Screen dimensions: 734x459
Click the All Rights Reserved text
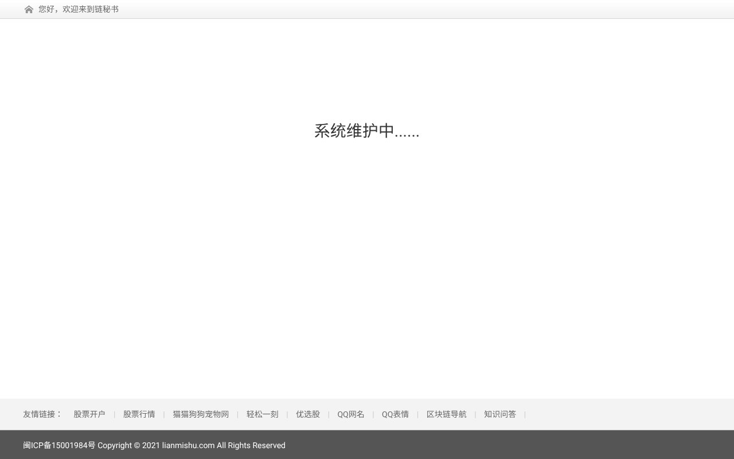(x=251, y=445)
